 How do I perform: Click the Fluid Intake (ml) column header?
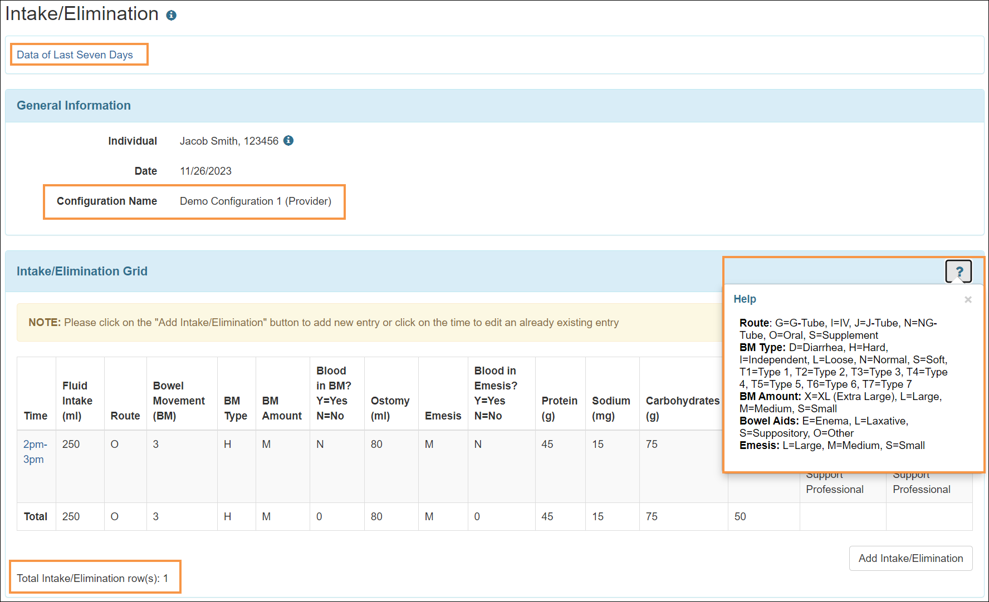click(x=78, y=401)
